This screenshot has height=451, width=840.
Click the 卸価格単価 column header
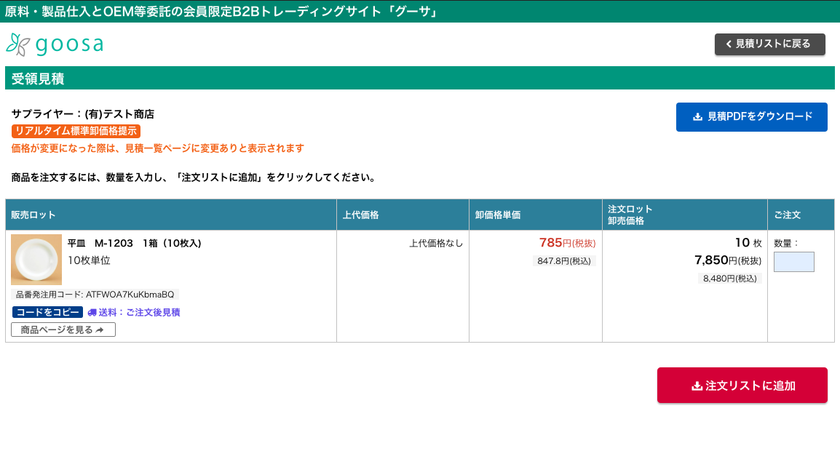[x=498, y=215]
